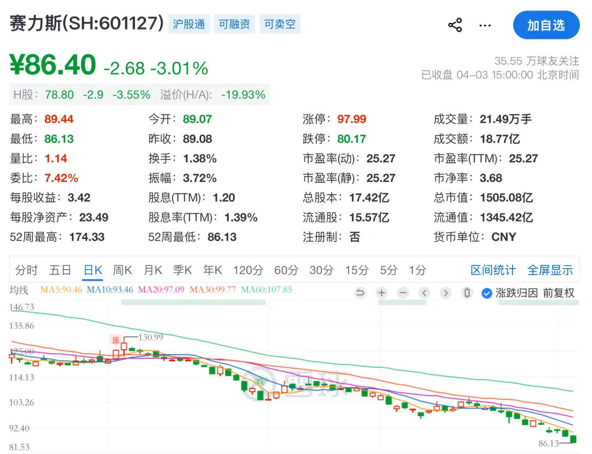Image resolution: width=592 pixels, height=454 pixels.
Task: Click the MA30:99.77 indicator label
Action: point(213,290)
